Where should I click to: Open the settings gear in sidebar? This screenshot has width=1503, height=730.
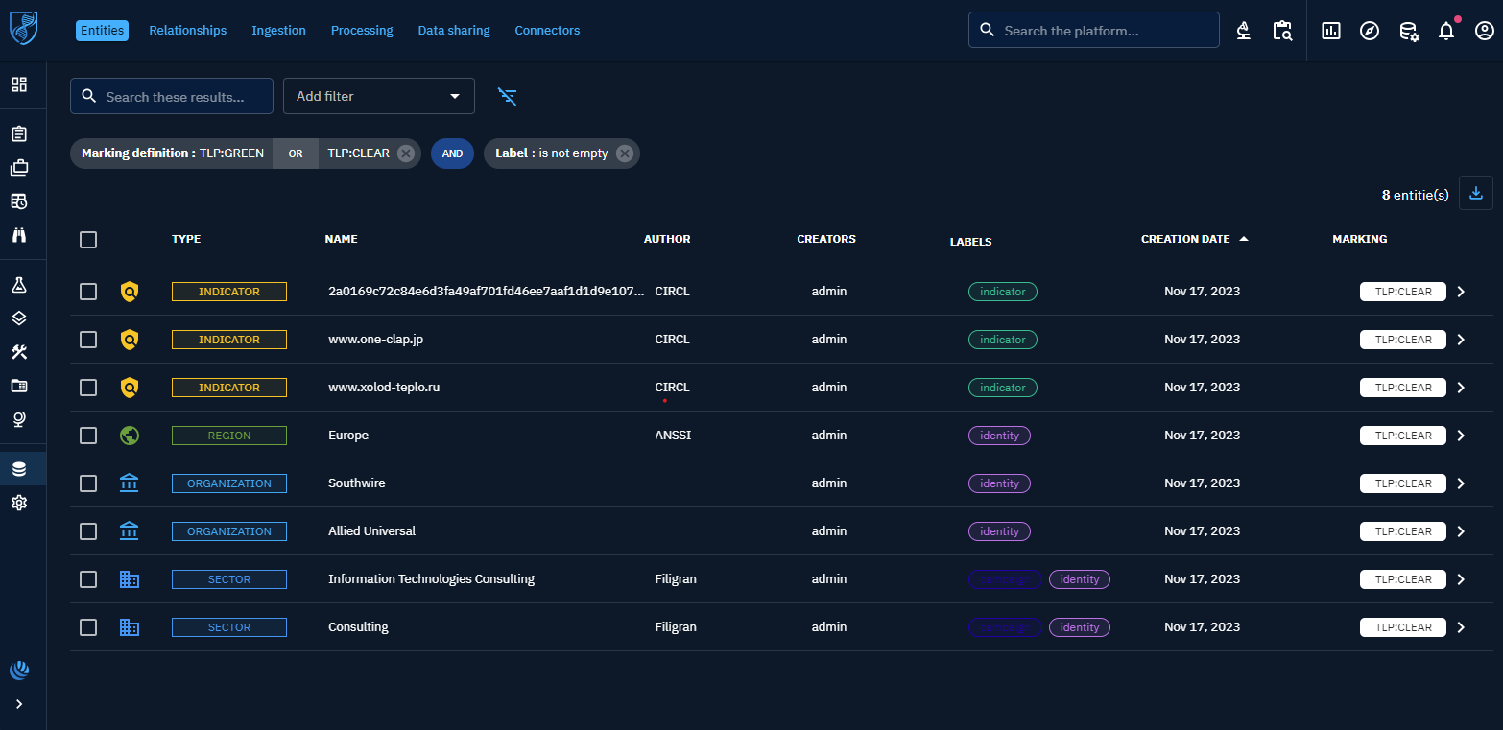pyautogui.click(x=19, y=503)
